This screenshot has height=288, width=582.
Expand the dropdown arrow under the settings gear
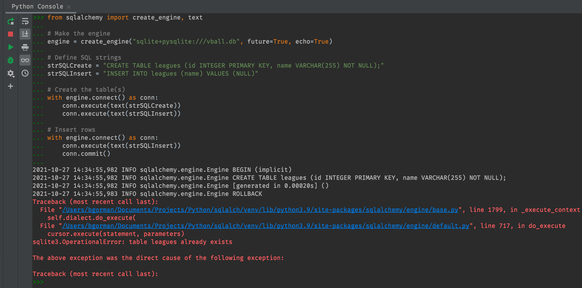13,77
